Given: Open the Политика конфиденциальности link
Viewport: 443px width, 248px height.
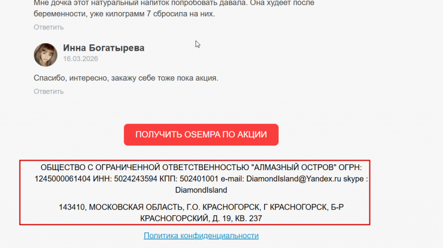Looking at the screenshot, I should 201,235.
